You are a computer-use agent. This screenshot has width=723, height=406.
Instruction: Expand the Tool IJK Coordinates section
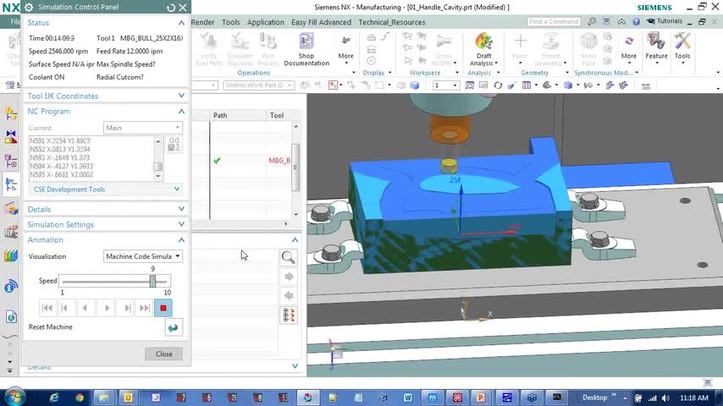181,96
